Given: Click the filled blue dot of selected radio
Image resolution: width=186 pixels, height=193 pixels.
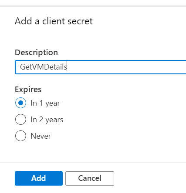Looking at the screenshot, I should click(x=21, y=103).
